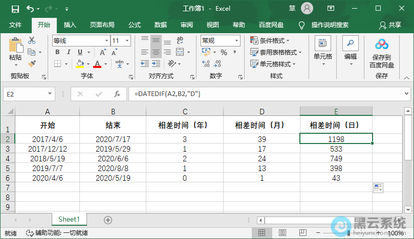Image resolution: width=414 pixels, height=239 pixels.
Task: Click the yellow fill color swatch
Action: click(80, 64)
